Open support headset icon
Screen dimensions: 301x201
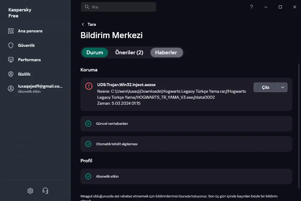pos(45,190)
